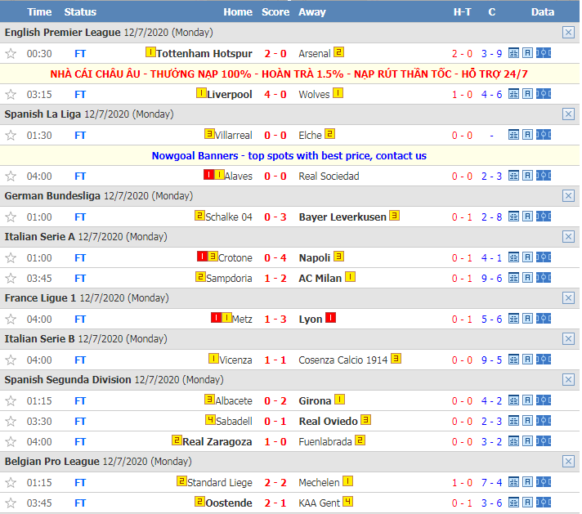Click the 1 - 3 score of Metz vs Lyon

coord(275,320)
